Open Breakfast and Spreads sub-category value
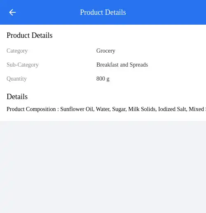The height and width of the screenshot is (213, 206). point(122,65)
